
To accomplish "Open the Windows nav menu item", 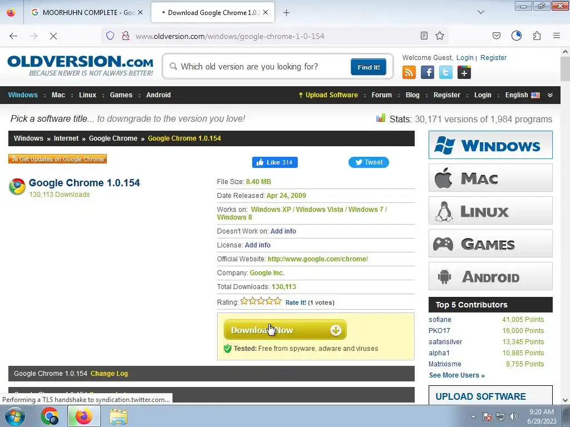I will coord(23,95).
